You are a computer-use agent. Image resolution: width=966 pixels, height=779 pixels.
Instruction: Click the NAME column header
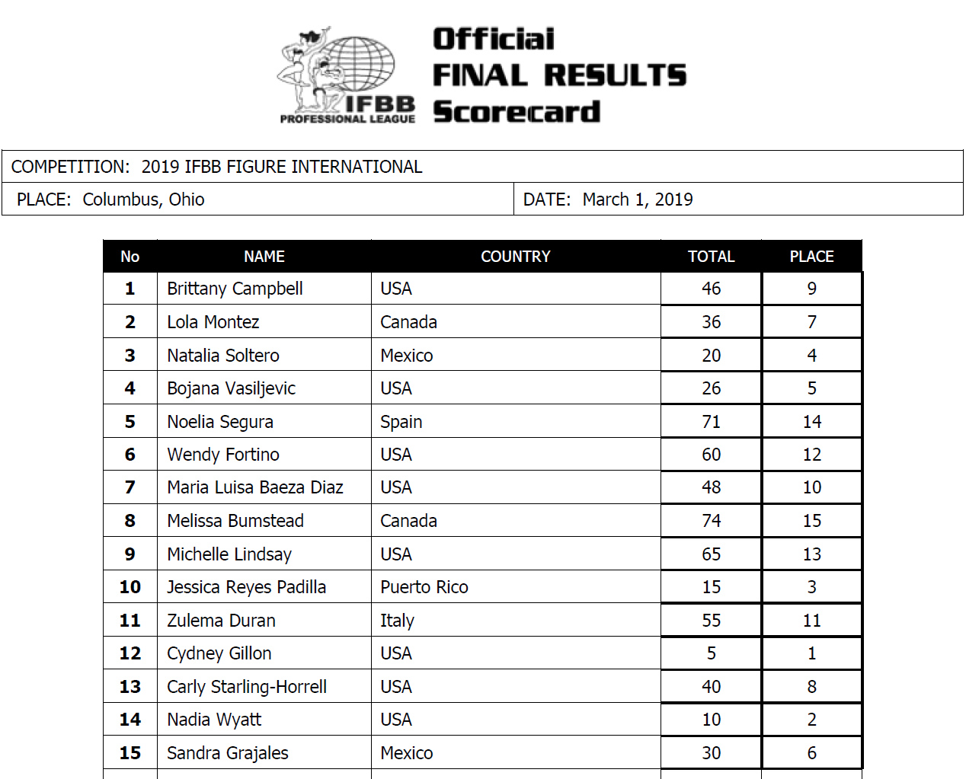264,257
